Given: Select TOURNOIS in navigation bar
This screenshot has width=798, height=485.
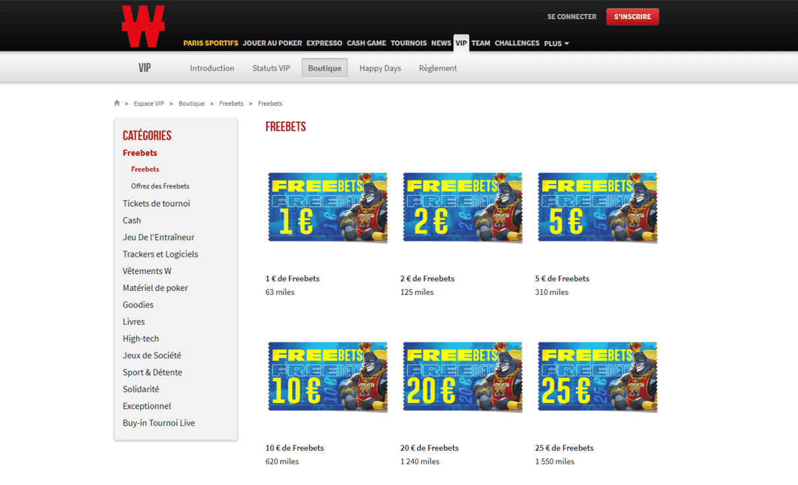Looking at the screenshot, I should click(408, 43).
